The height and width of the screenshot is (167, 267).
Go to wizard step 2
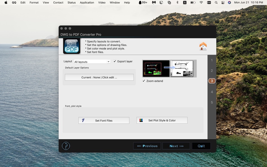pos(212,71)
